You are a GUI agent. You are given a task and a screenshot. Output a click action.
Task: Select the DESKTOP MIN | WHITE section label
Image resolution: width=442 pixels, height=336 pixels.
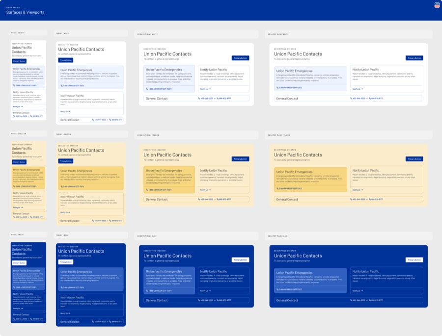[147, 34]
